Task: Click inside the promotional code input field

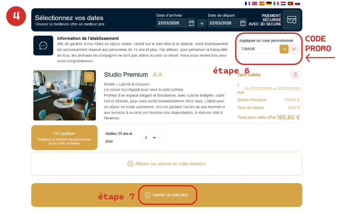Action: point(260,49)
